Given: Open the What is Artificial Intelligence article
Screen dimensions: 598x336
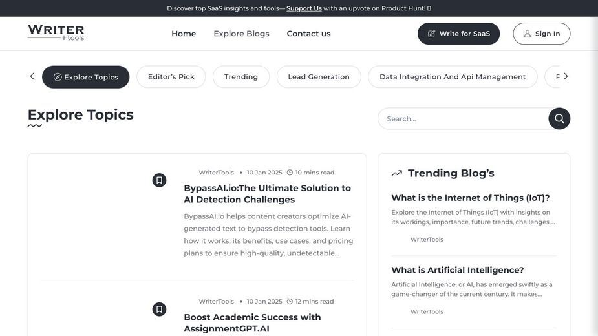Looking at the screenshot, I should (457, 270).
